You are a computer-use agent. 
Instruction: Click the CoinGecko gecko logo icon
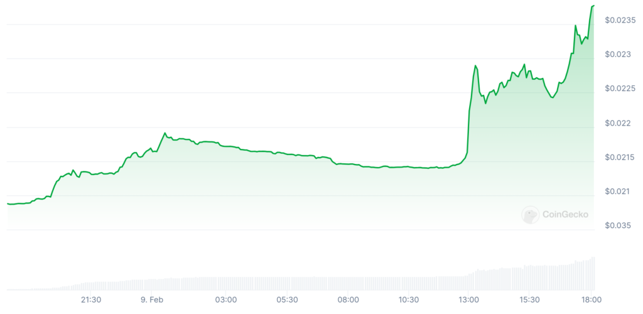pyautogui.click(x=531, y=215)
